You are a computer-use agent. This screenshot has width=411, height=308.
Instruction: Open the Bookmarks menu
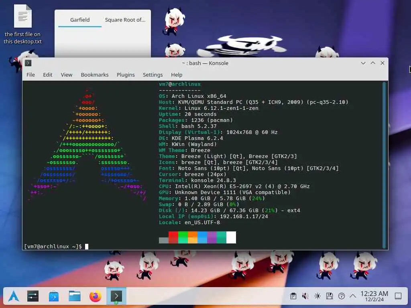(95, 75)
